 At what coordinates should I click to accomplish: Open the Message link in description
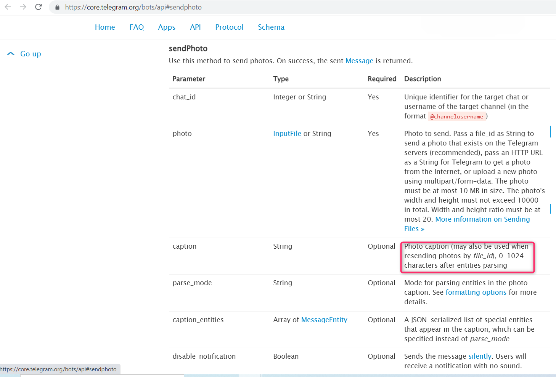359,61
